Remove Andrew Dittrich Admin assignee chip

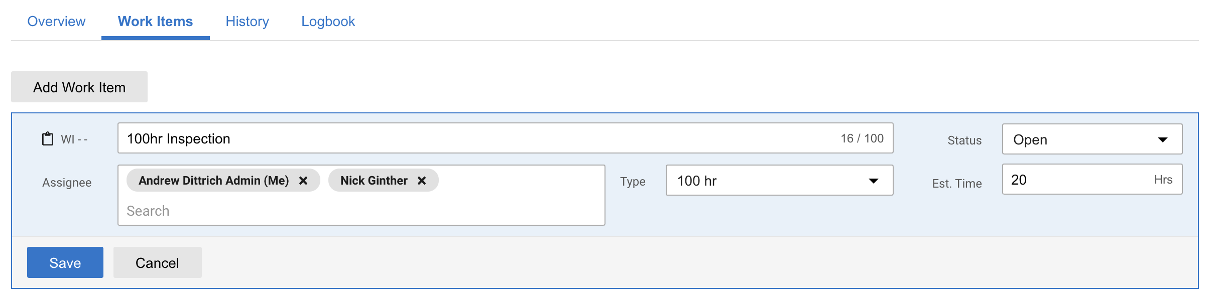[x=303, y=181]
